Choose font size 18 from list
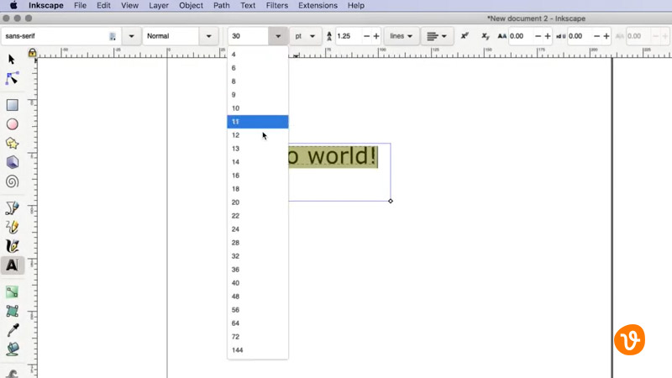Image resolution: width=672 pixels, height=378 pixels. (x=258, y=189)
